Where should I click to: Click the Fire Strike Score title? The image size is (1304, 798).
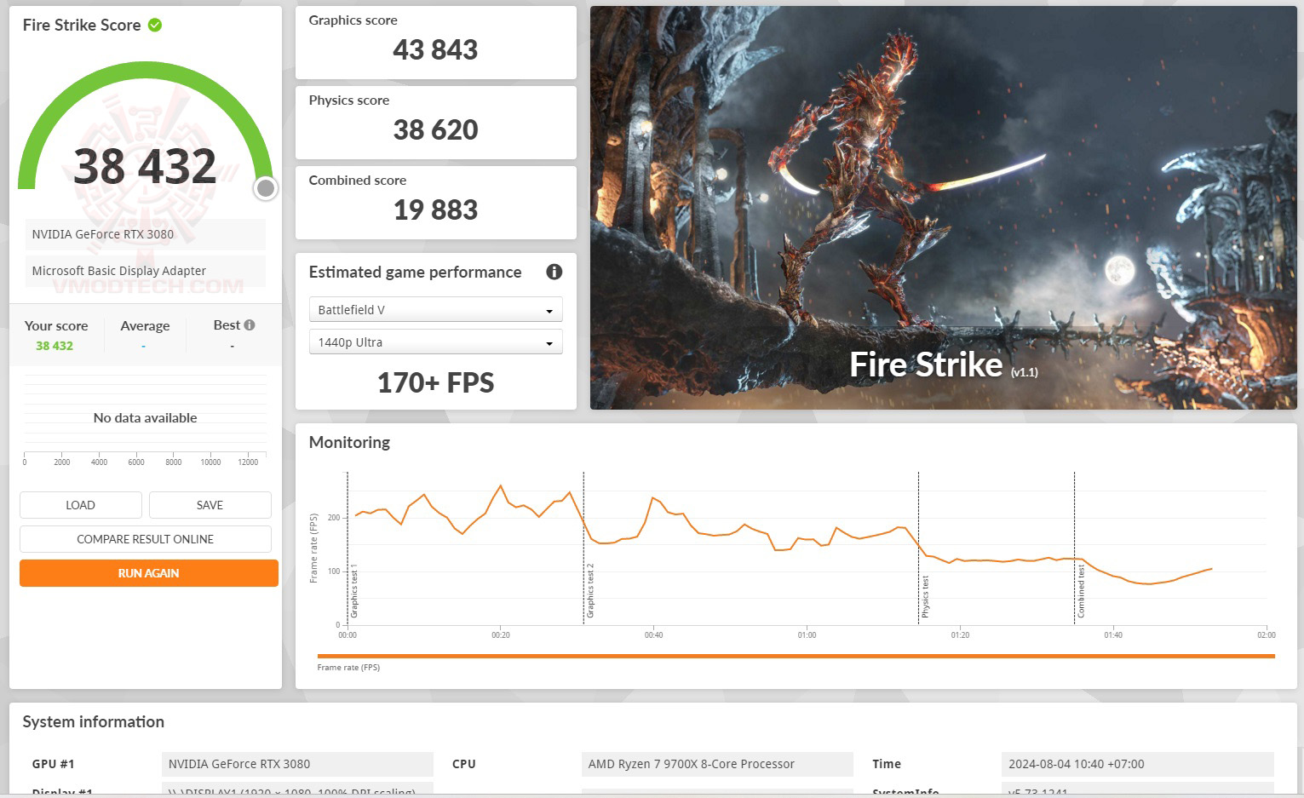click(82, 26)
